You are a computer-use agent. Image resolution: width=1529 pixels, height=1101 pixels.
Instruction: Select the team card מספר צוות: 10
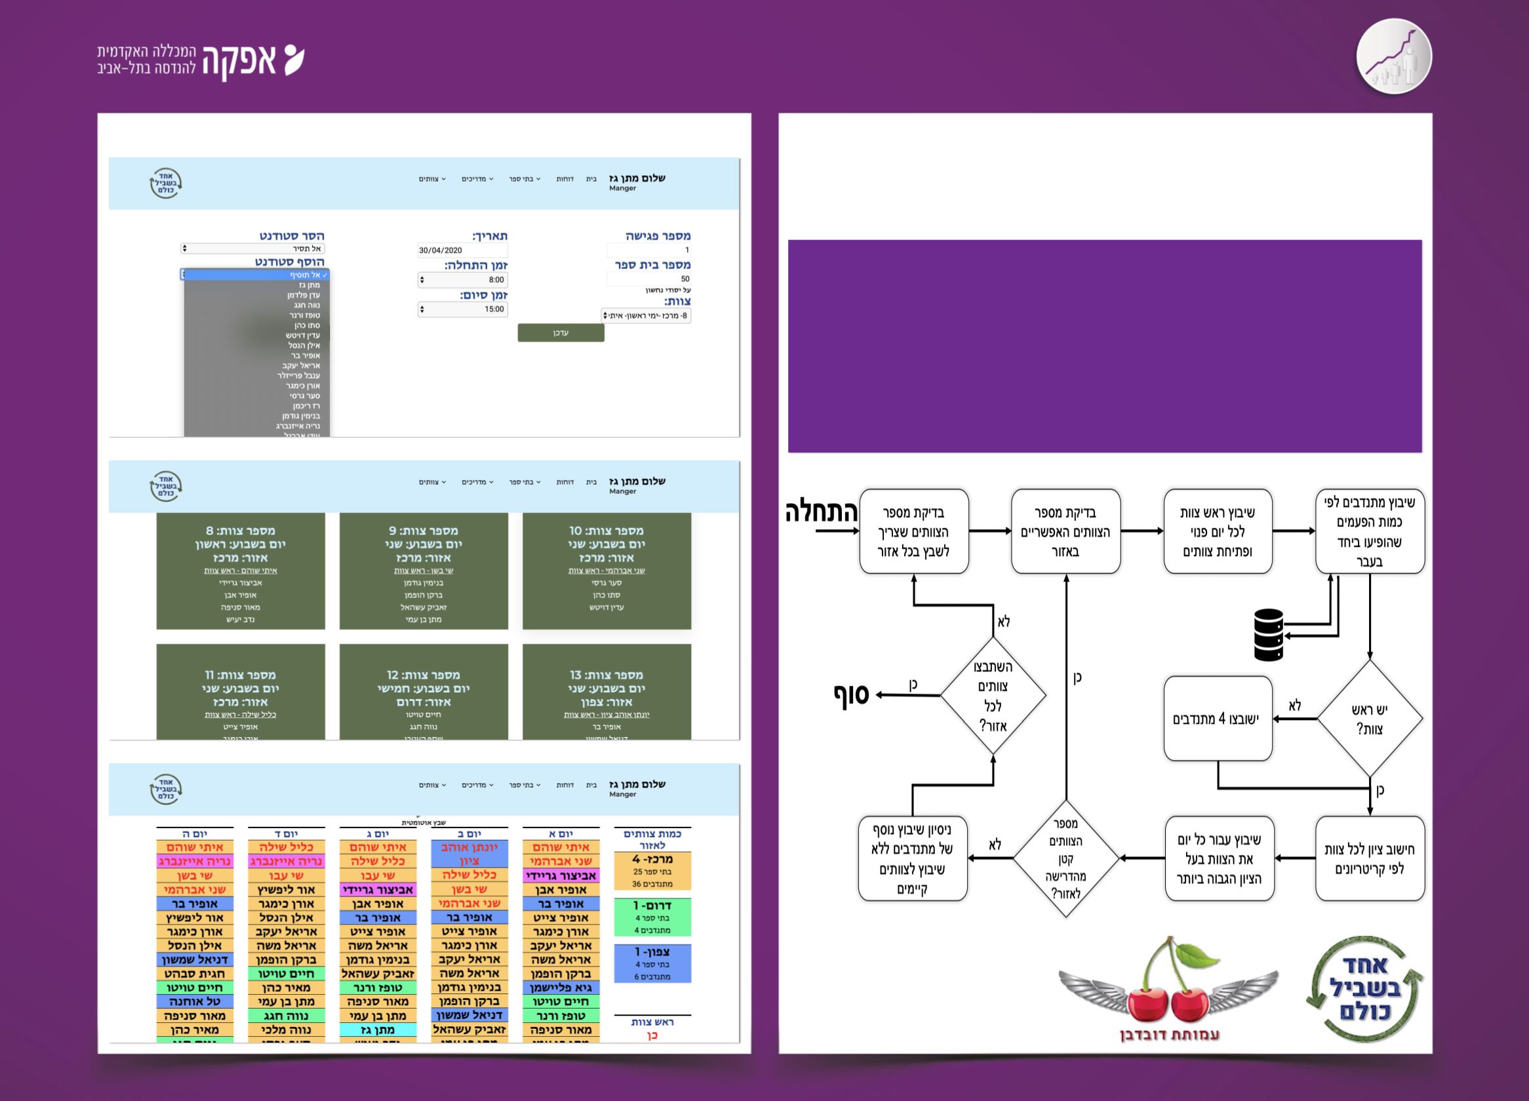606,571
